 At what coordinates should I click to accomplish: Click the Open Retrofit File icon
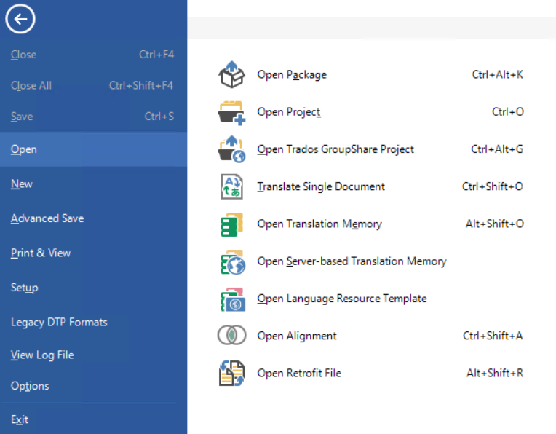(x=231, y=374)
